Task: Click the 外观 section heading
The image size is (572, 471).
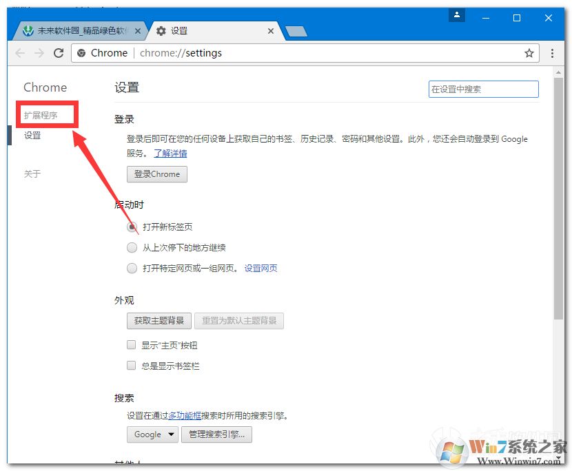Action: point(124,300)
